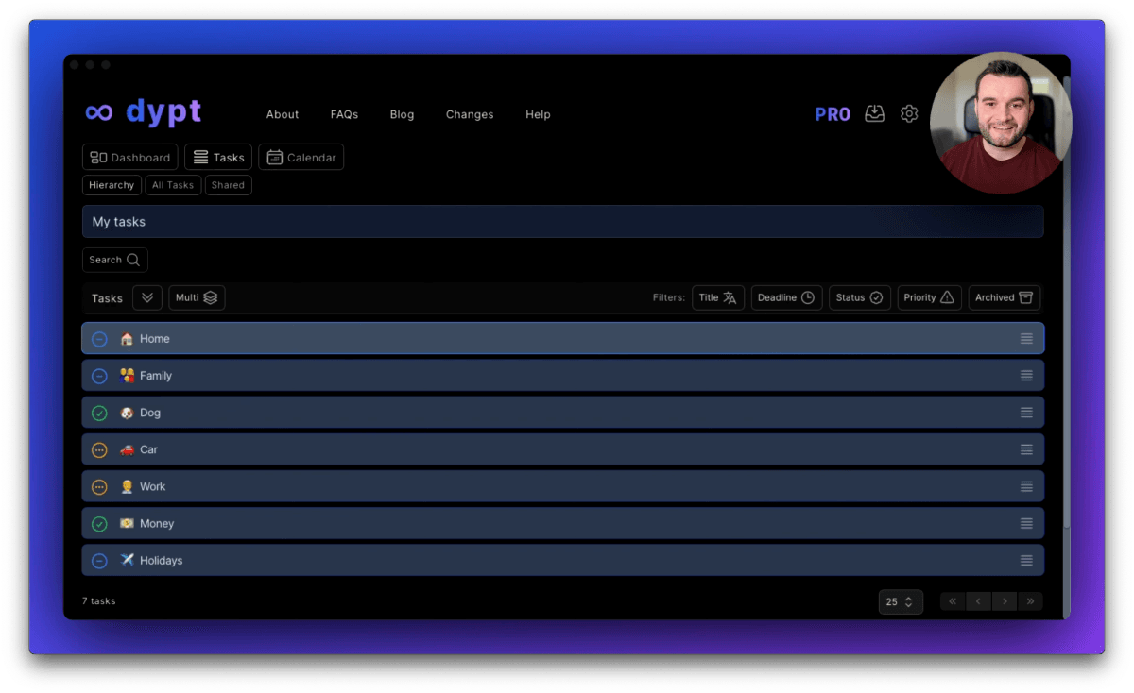Viewport: 1134px width, 693px height.
Task: Click the drag handle on Work row
Action: tap(1026, 486)
